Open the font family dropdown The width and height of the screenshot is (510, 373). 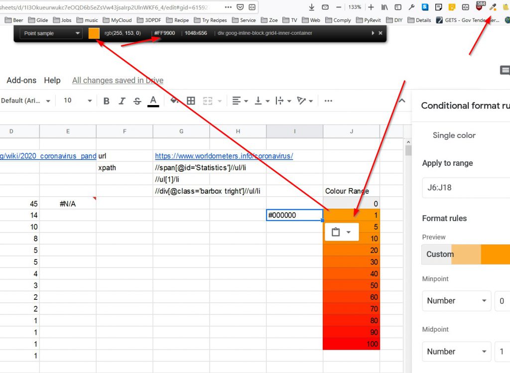tap(26, 101)
